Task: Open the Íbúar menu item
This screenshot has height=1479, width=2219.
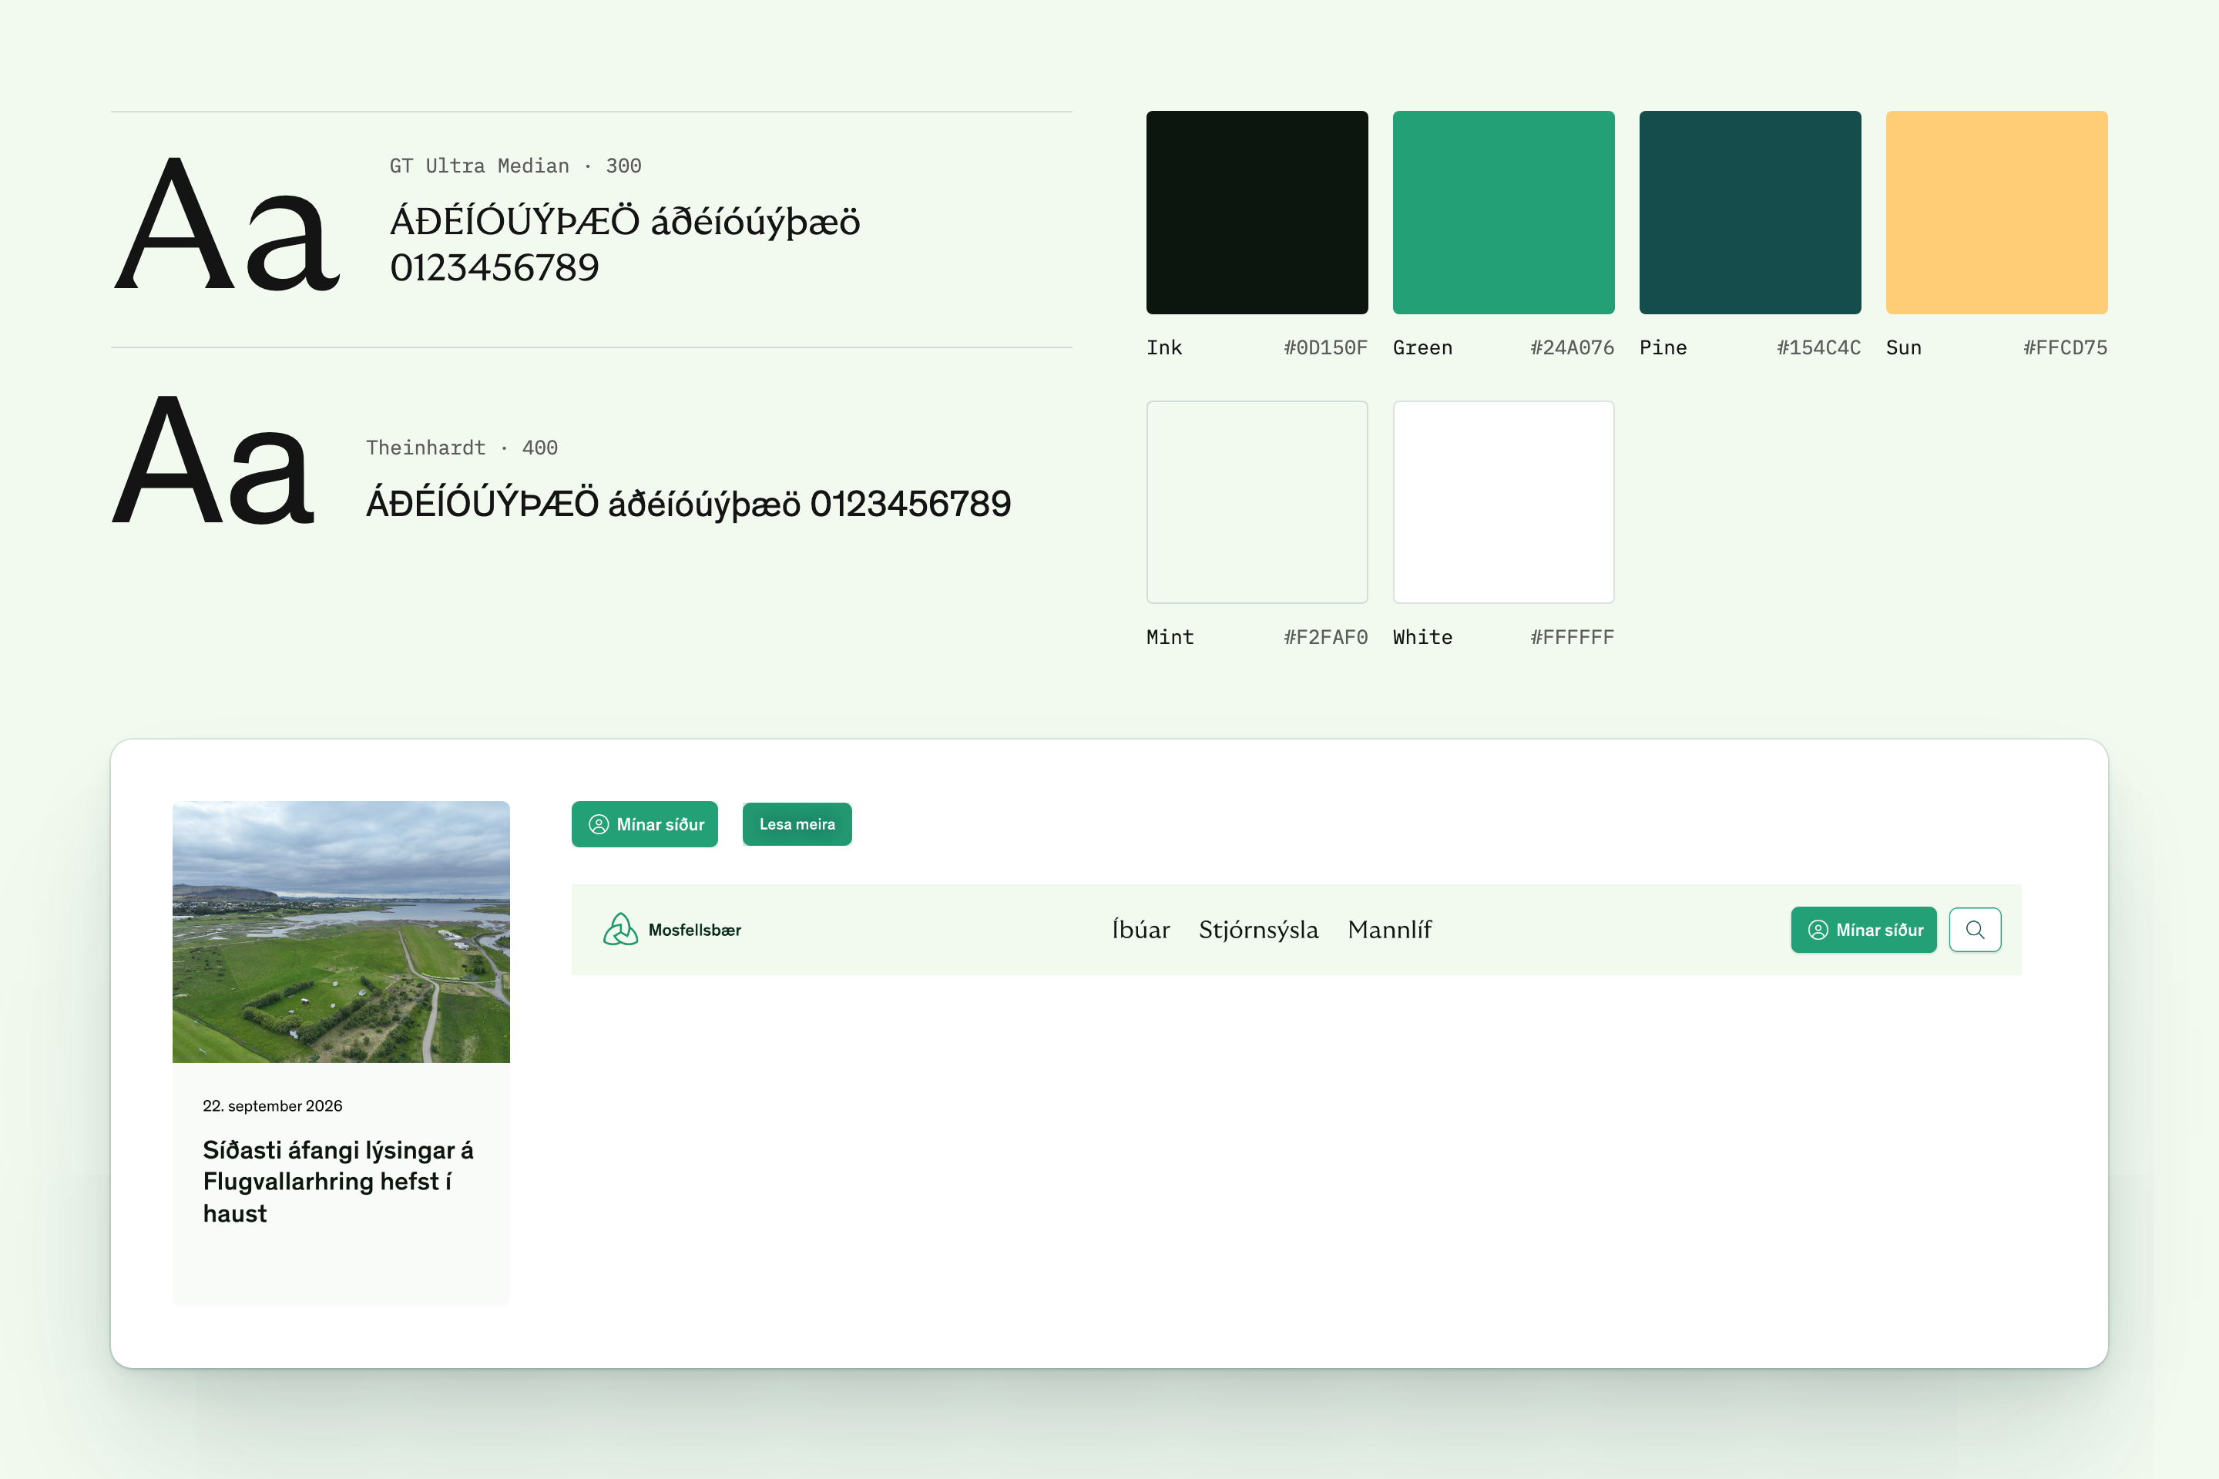Action: point(1140,930)
